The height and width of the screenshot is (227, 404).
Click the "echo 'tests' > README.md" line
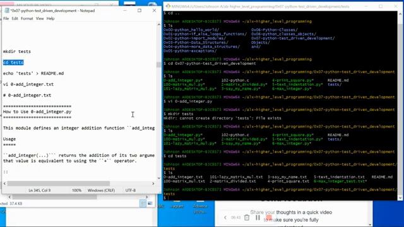tap(33, 73)
